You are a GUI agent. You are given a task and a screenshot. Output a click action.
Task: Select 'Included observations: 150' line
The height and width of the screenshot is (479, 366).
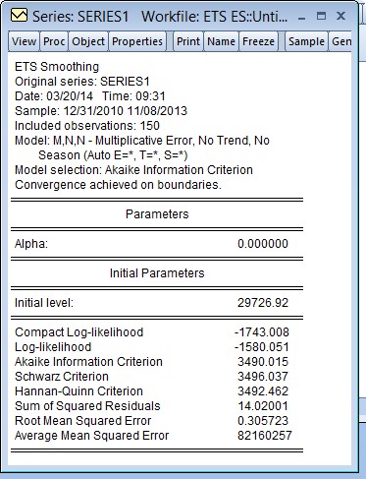[x=87, y=126]
